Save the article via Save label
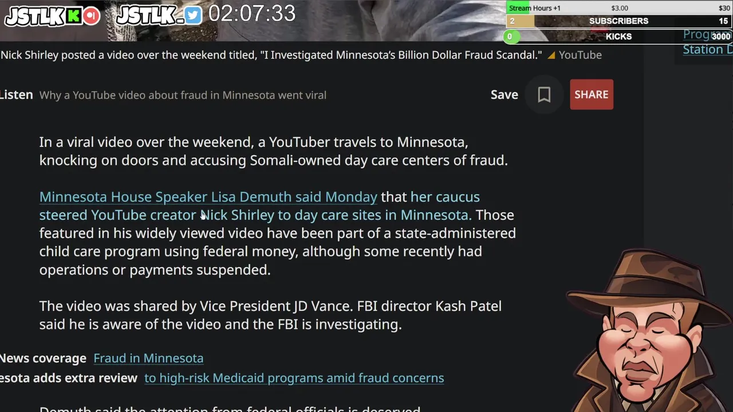733x412 pixels. (x=504, y=94)
